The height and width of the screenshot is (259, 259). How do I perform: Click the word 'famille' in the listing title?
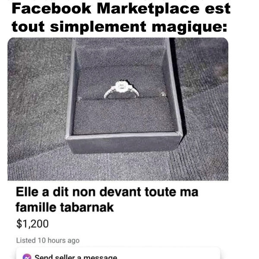(x=36, y=207)
